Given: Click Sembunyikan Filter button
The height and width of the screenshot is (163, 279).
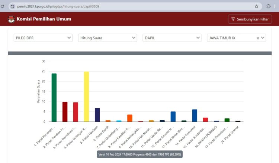Looking at the screenshot, I should [x=250, y=19].
